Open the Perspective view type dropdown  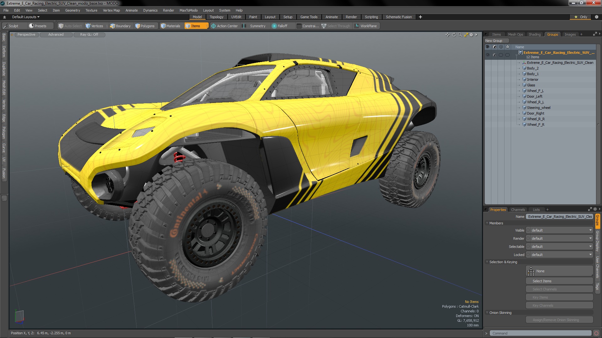(26, 35)
